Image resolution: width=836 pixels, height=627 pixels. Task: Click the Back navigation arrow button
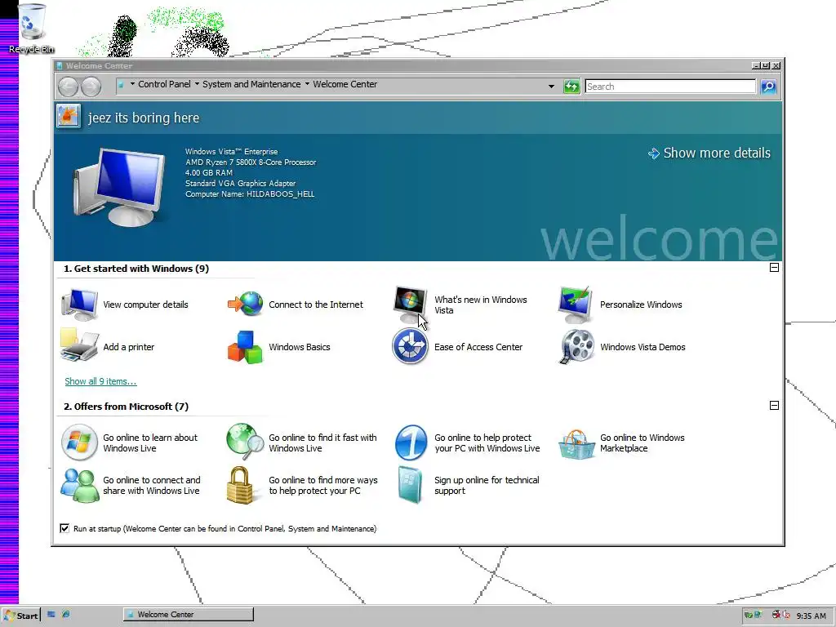(69, 87)
